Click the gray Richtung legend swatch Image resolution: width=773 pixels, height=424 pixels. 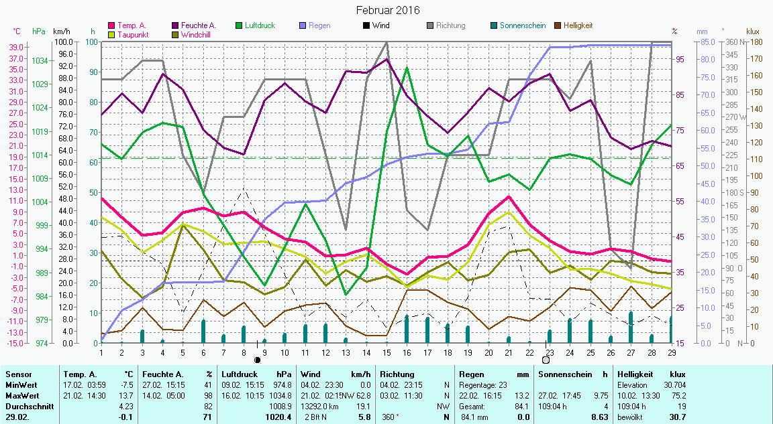pyautogui.click(x=430, y=26)
